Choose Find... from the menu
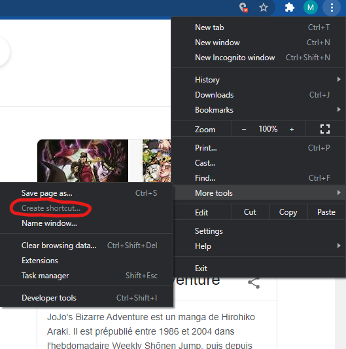346x349 pixels. click(x=258, y=178)
